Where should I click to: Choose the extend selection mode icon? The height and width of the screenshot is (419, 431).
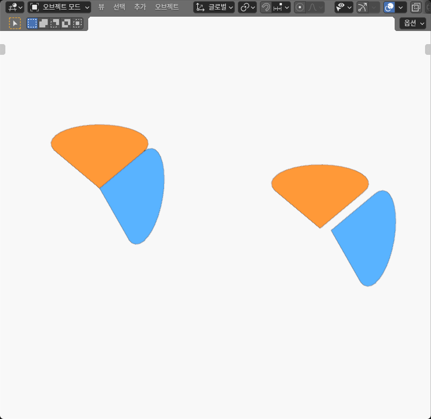point(44,23)
